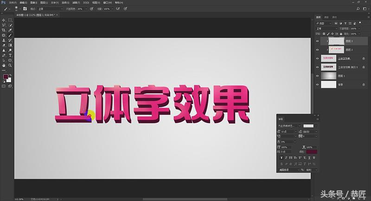Screen dimensions: 371x201
Task: Select the Path Selection tool
Action: click(4, 60)
